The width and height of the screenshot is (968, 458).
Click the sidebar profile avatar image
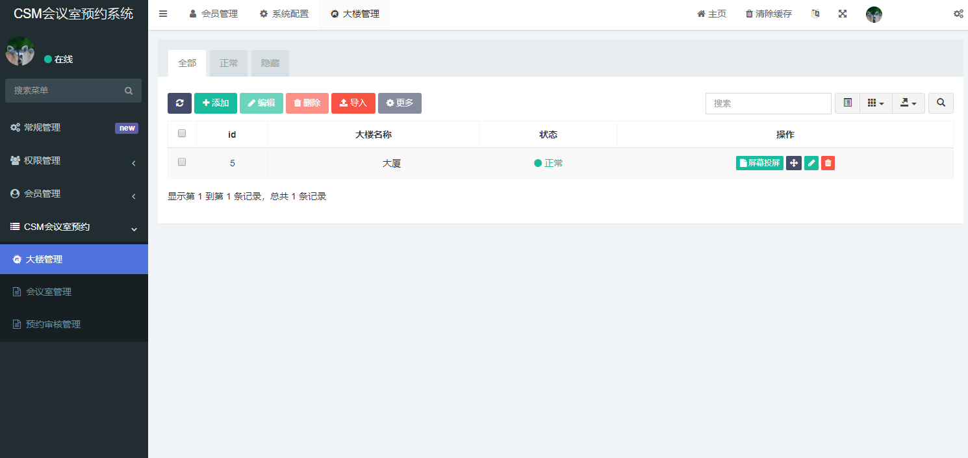coord(20,51)
